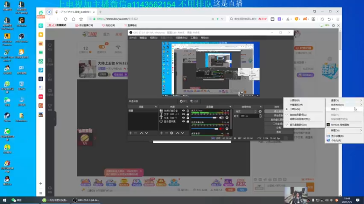The width and height of the screenshot is (364, 204).
Task: Add a new source with the plus icon
Action: (162, 133)
